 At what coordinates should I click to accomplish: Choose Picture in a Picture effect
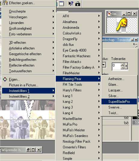tap(29, 85)
